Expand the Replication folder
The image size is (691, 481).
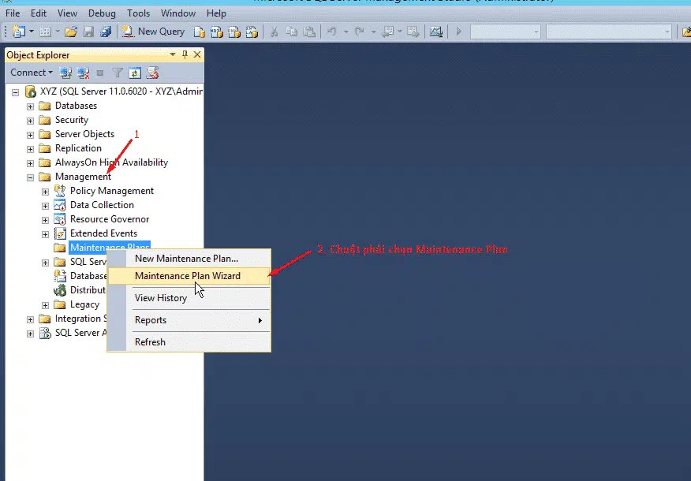click(31, 149)
